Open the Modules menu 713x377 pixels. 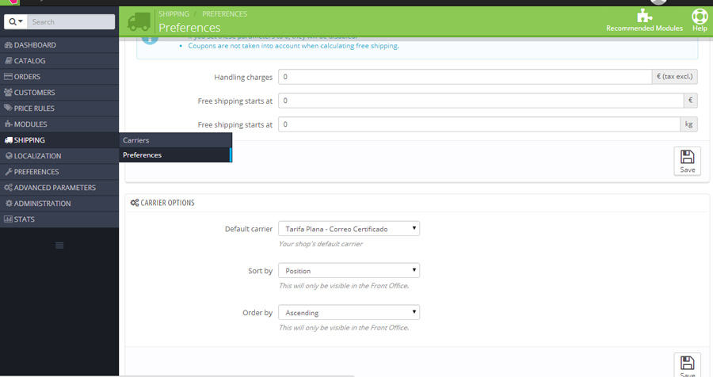[x=59, y=124]
